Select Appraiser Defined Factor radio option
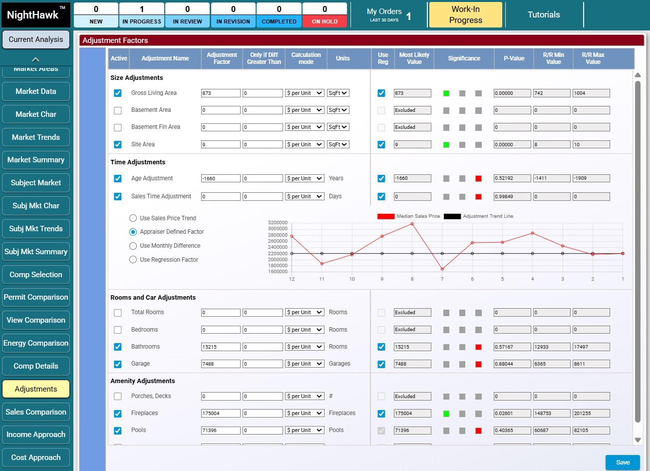 (x=133, y=232)
